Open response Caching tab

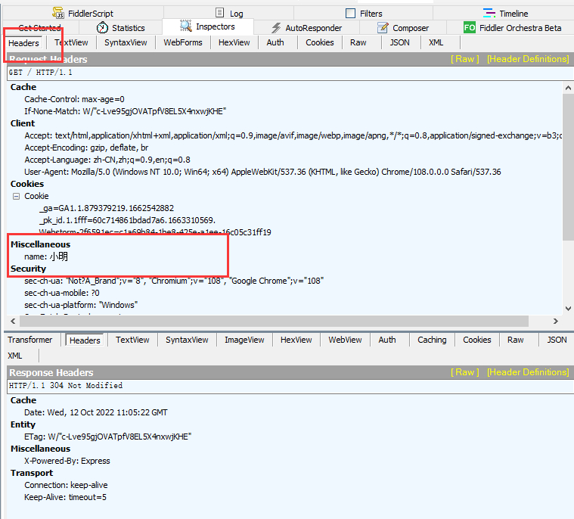(432, 340)
